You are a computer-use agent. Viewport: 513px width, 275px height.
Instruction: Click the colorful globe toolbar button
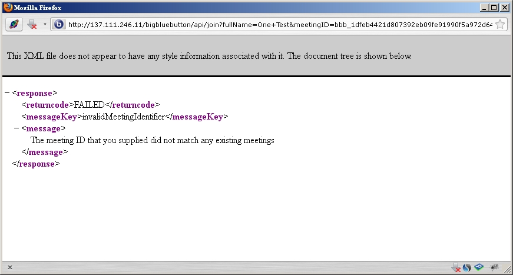[x=14, y=25]
